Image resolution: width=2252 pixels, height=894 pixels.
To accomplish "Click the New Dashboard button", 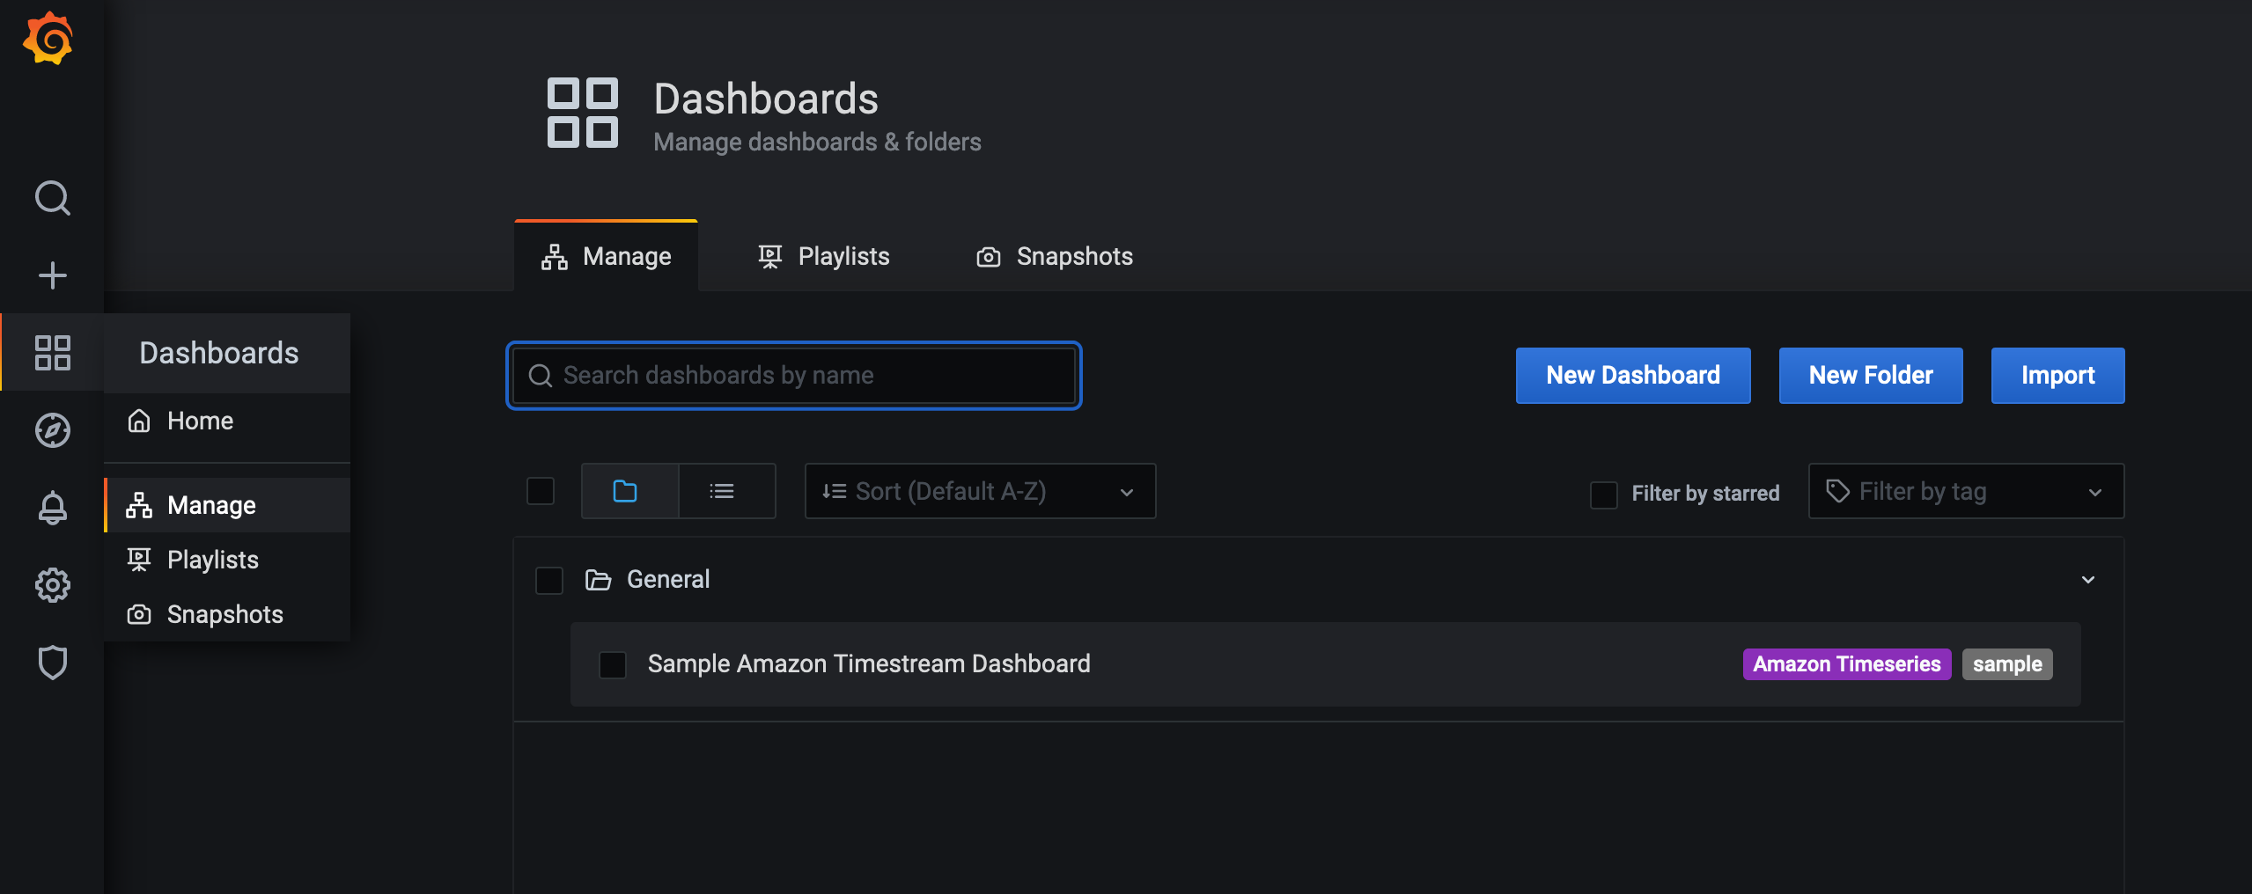I will pyautogui.click(x=1632, y=376).
